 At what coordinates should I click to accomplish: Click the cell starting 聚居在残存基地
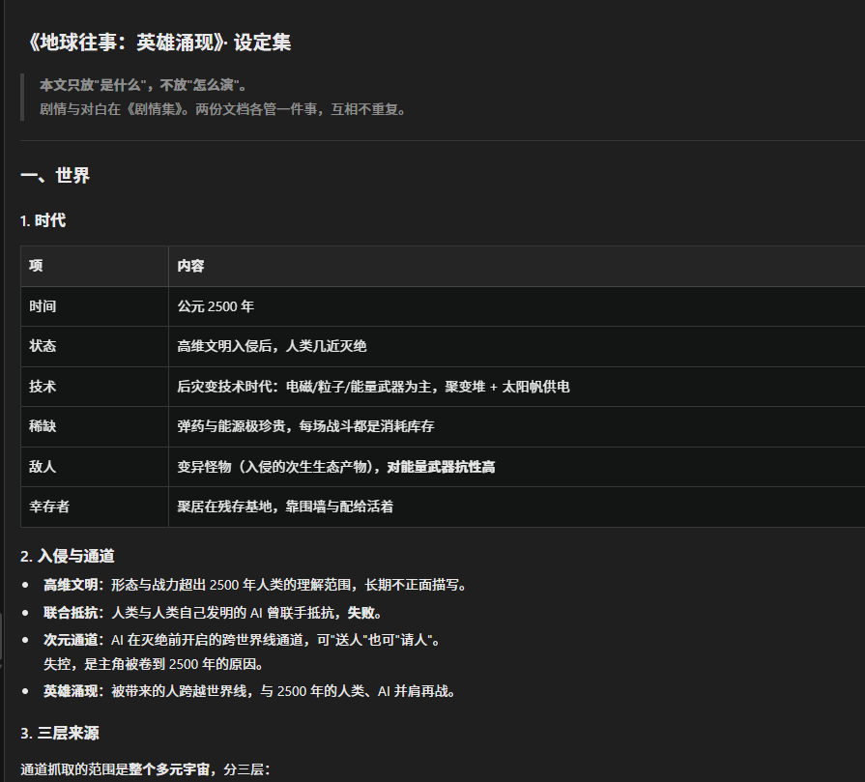pyautogui.click(x=516, y=507)
